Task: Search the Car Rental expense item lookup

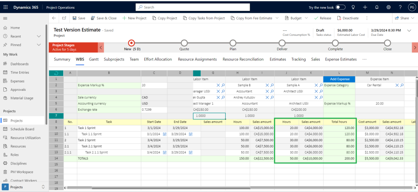Action: (401, 85)
